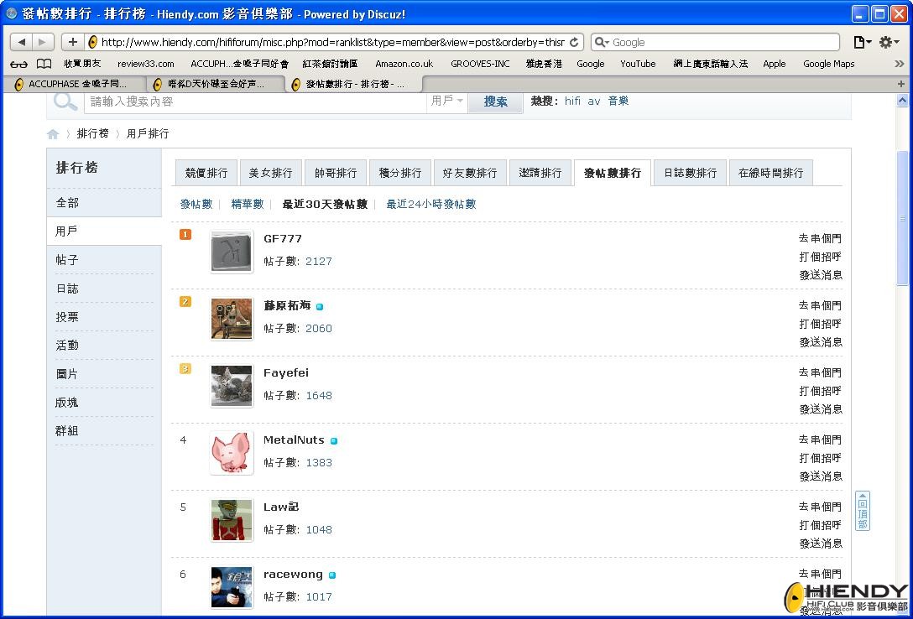Open the reading list glasses icon
The height and width of the screenshot is (619, 913).
(18, 64)
